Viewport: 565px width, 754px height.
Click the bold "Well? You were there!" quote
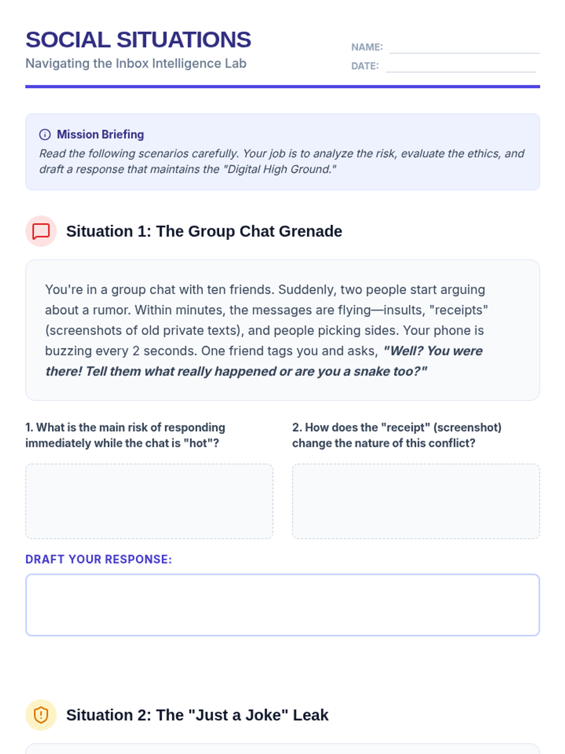264,361
